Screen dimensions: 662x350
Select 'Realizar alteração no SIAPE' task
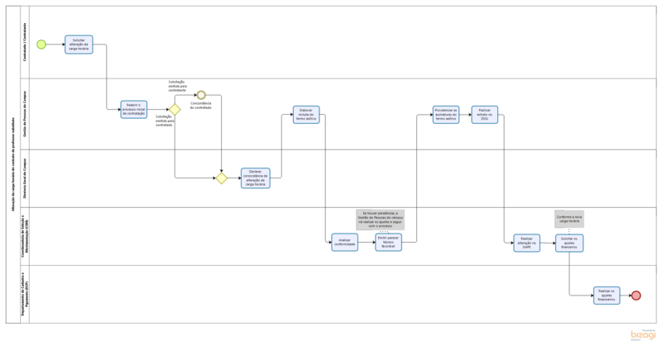pos(526,243)
